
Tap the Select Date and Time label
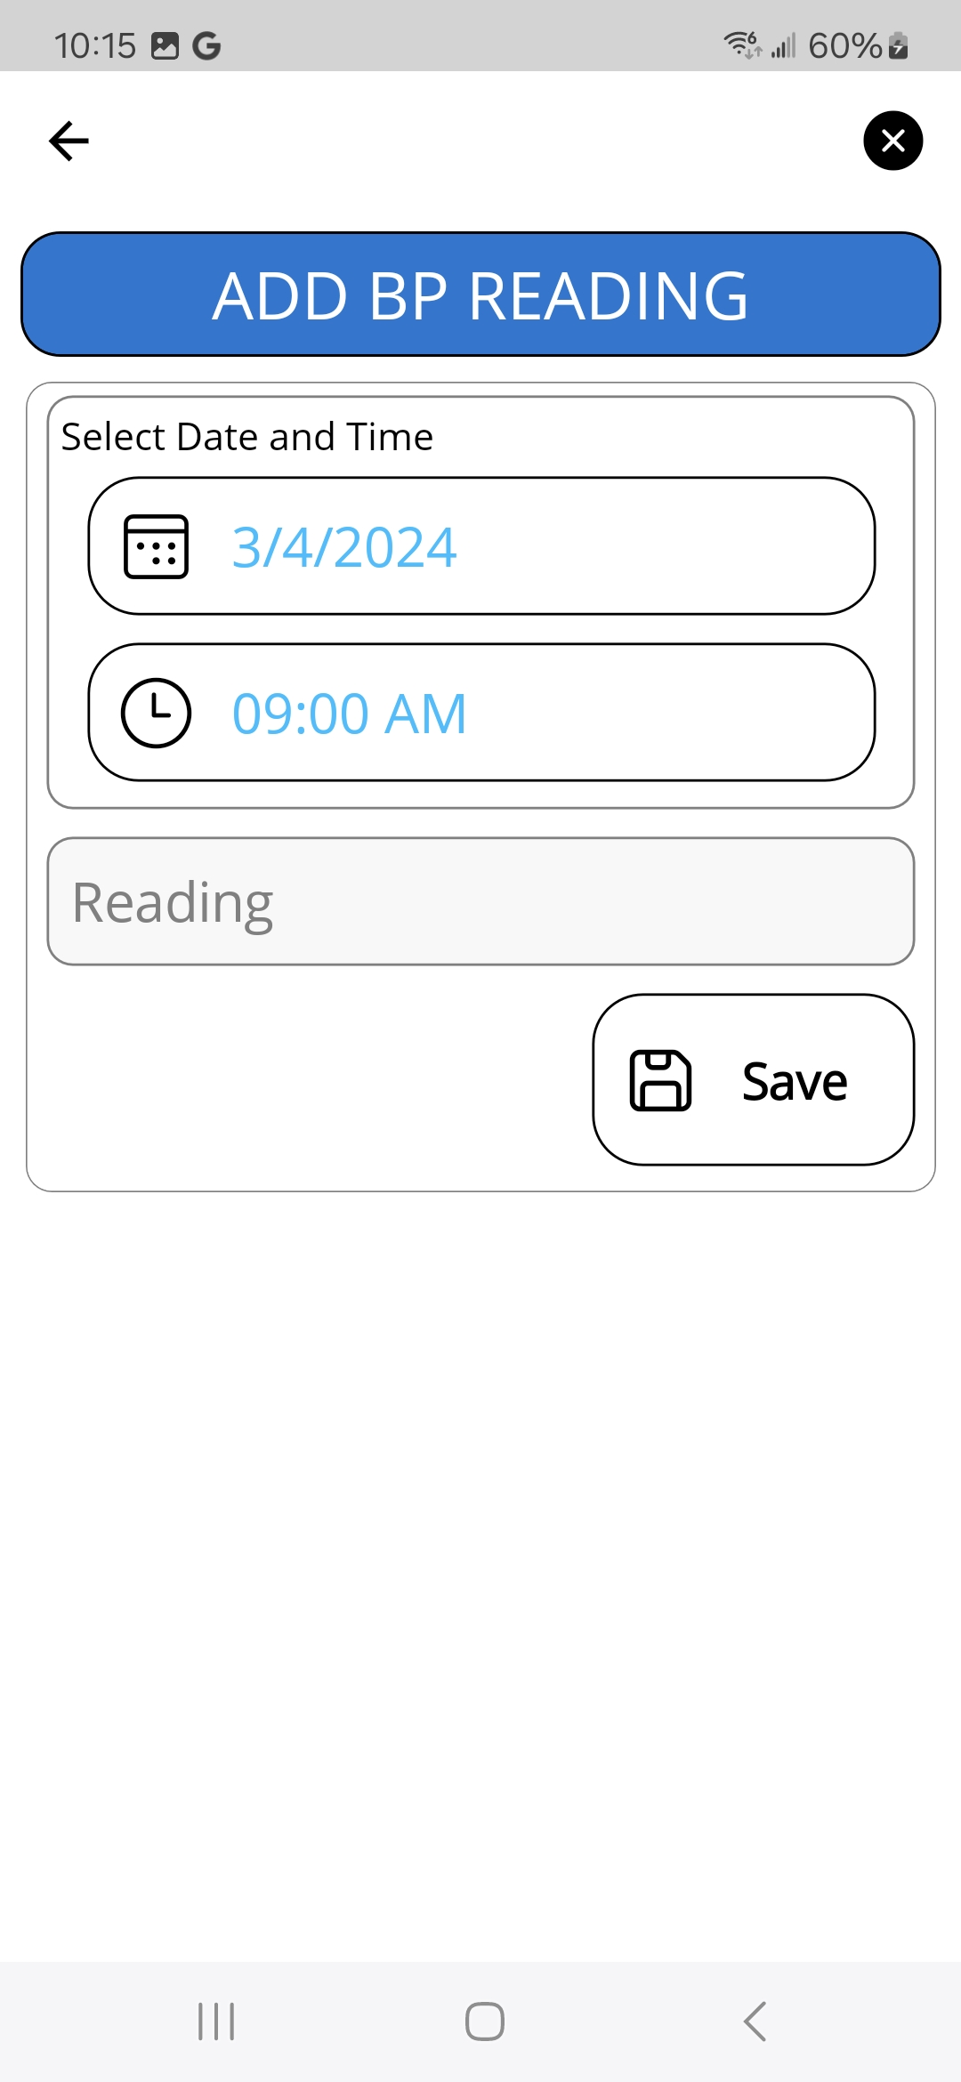tap(247, 437)
